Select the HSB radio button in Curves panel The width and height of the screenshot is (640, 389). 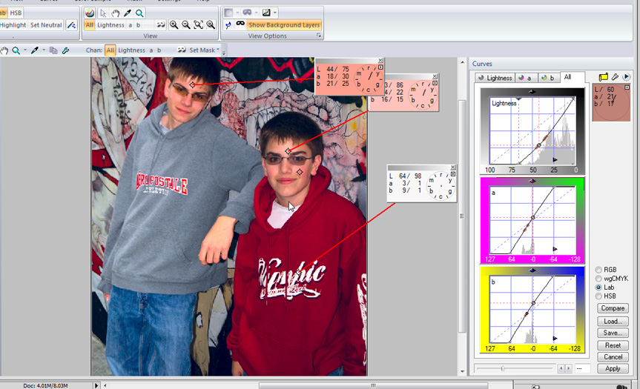[598, 296]
